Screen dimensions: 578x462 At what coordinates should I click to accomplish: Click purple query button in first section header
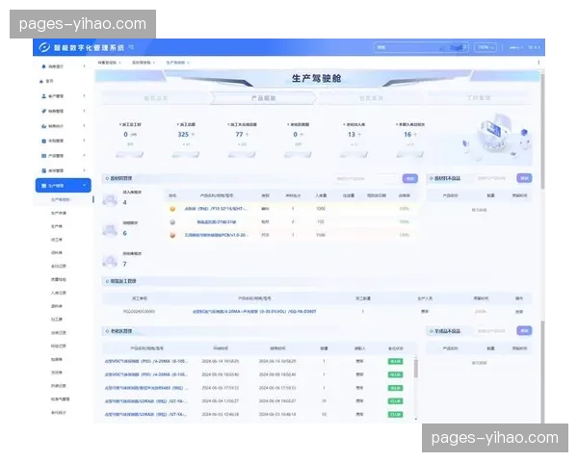(x=410, y=179)
